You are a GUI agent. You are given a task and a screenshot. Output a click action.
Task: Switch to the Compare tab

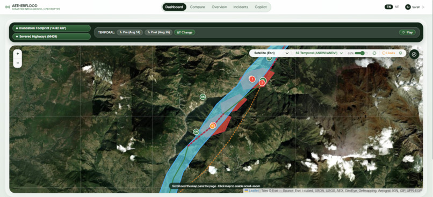tap(198, 7)
